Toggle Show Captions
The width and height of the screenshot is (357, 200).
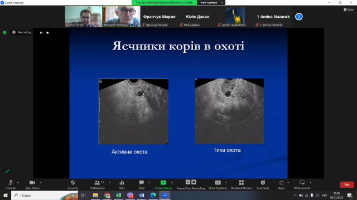coord(218,184)
